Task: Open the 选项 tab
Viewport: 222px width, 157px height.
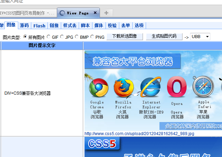Action: point(139,26)
